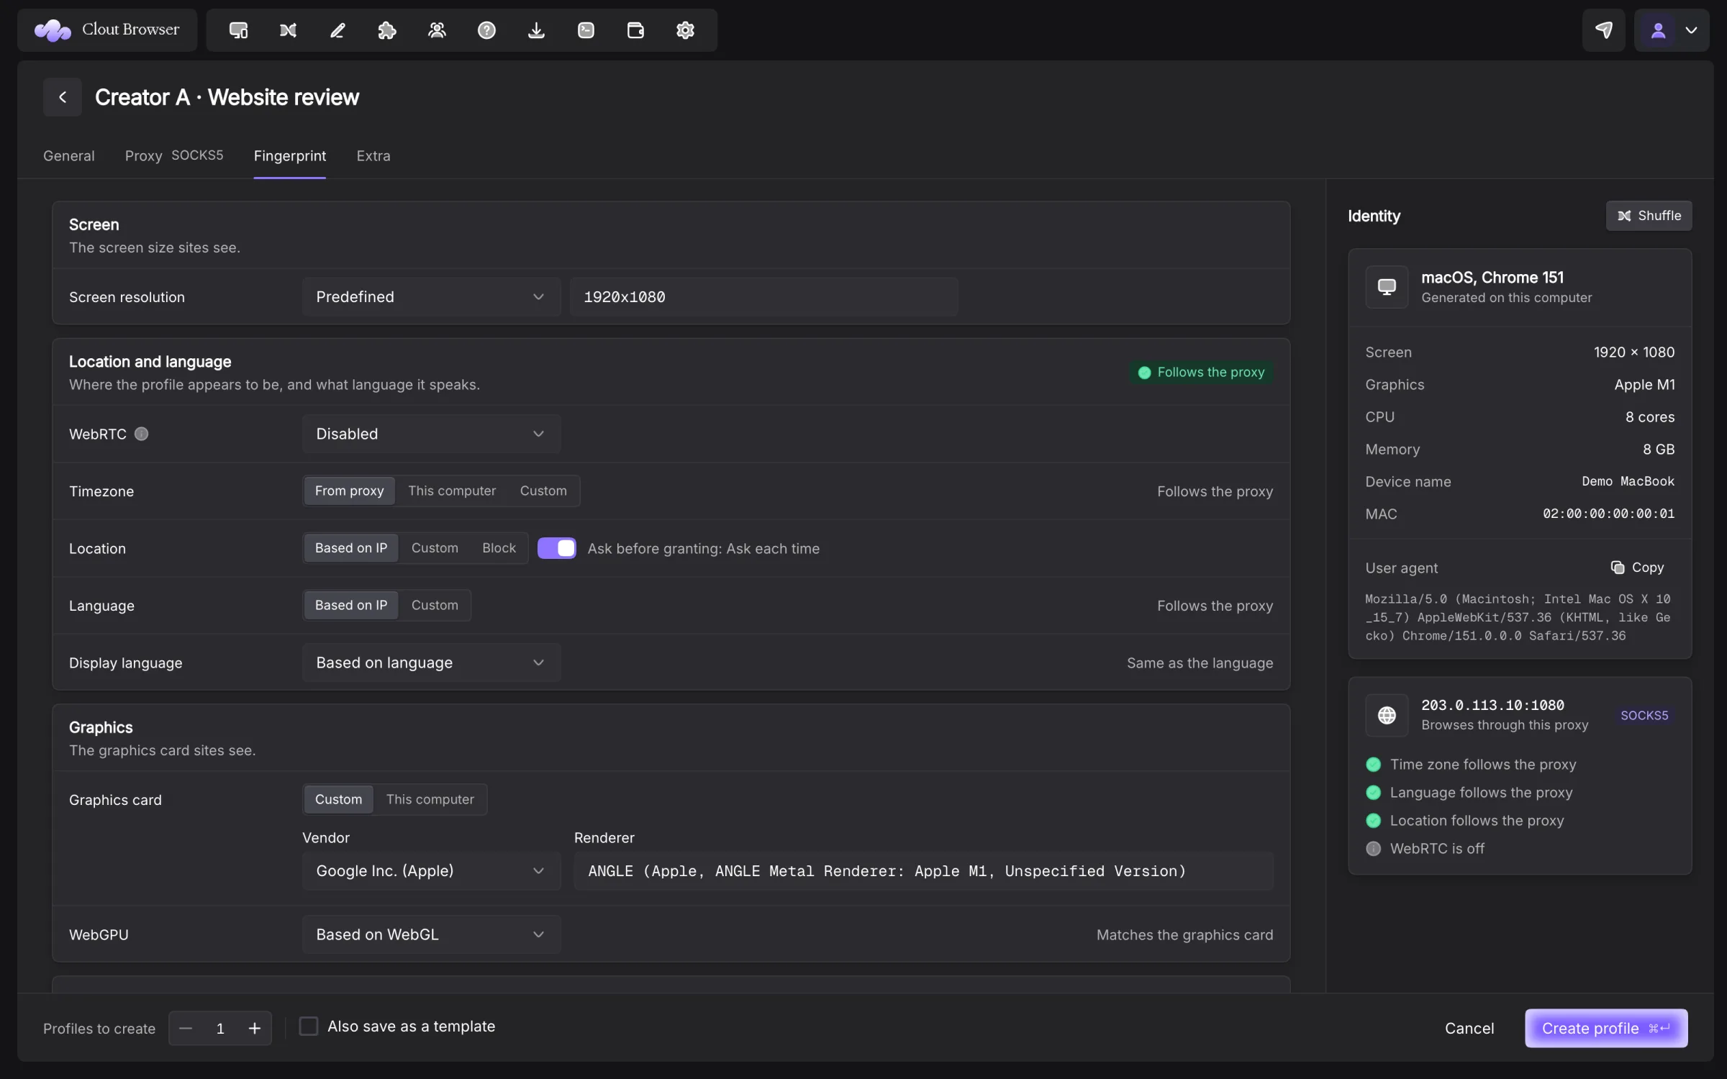Click the download icon in the toolbar
1727x1079 pixels.
coord(536,30)
